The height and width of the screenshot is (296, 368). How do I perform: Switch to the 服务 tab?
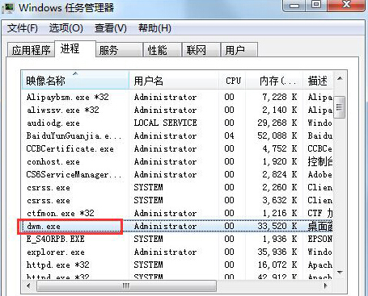pyautogui.click(x=119, y=50)
